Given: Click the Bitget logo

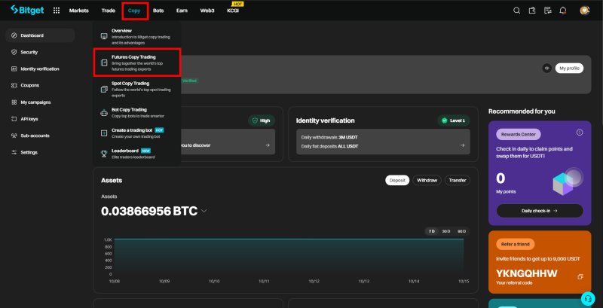Looking at the screenshot, I should tap(29, 10).
